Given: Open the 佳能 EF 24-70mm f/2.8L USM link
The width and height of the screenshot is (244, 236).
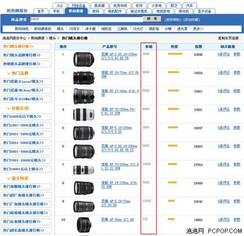Looking at the screenshot, I should point(120,74).
